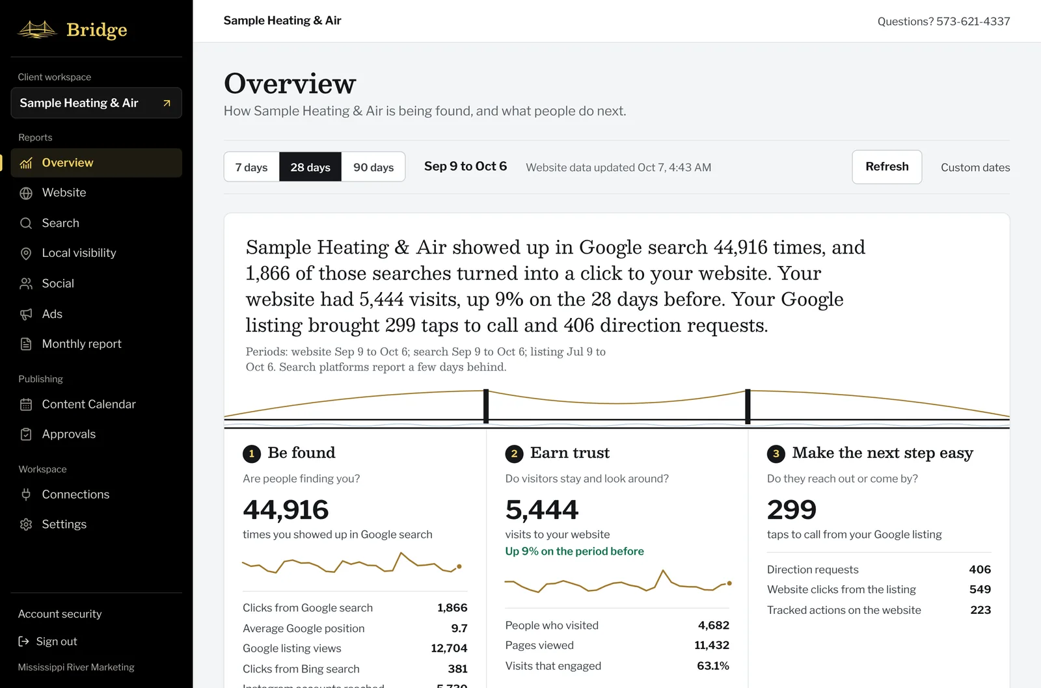Viewport: 1041px width, 688px height.
Task: Click the website visits sparkline chart
Action: [x=618, y=581]
